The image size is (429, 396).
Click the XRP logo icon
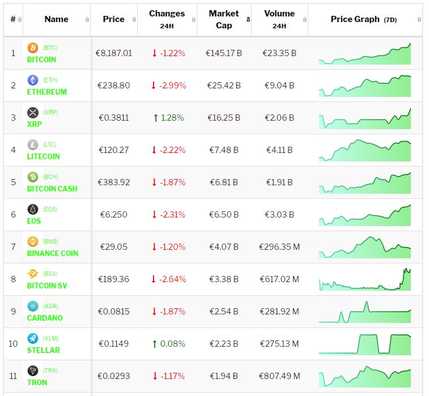click(32, 113)
